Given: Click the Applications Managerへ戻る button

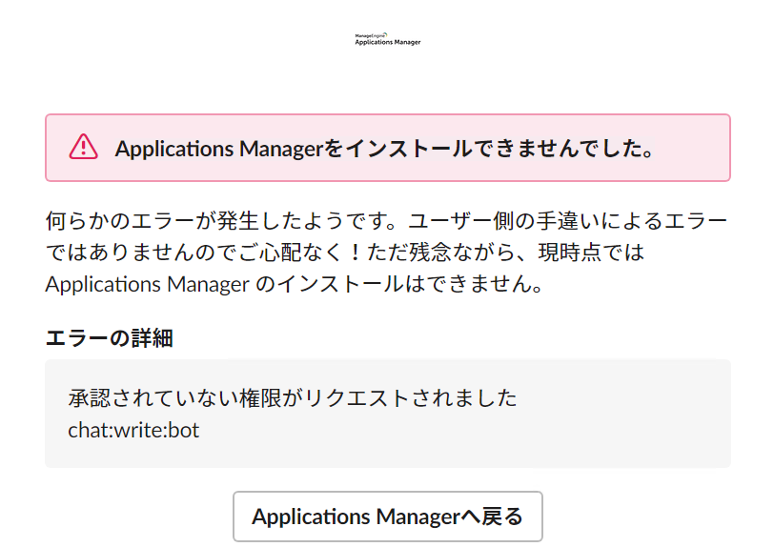Looking at the screenshot, I should 388,516.
